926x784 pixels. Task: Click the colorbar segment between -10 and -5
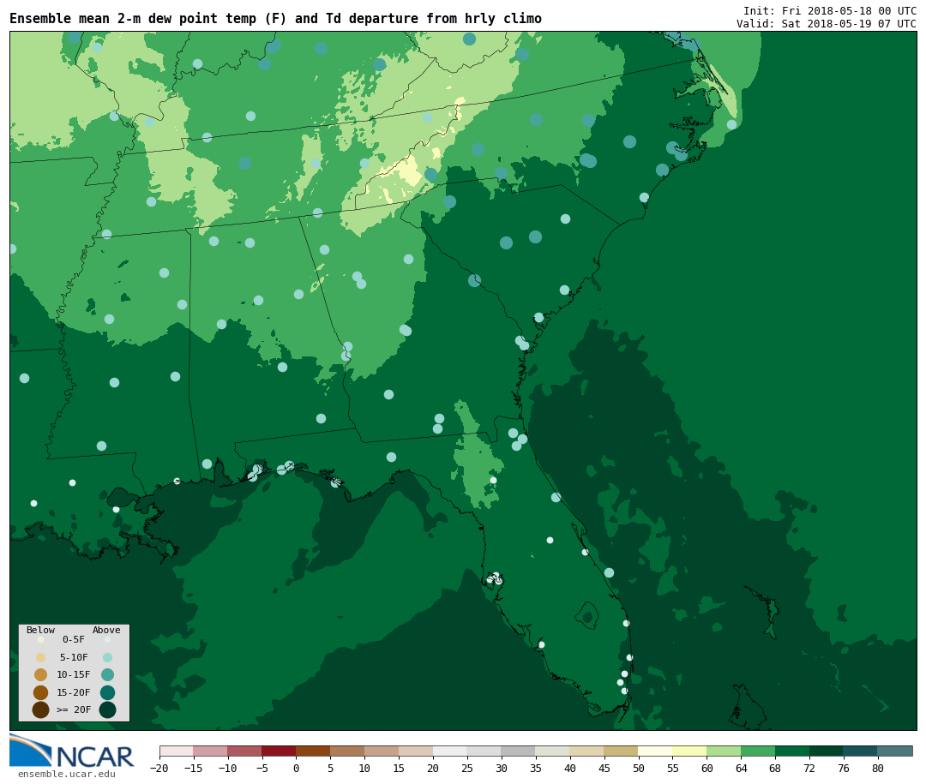[x=245, y=751]
